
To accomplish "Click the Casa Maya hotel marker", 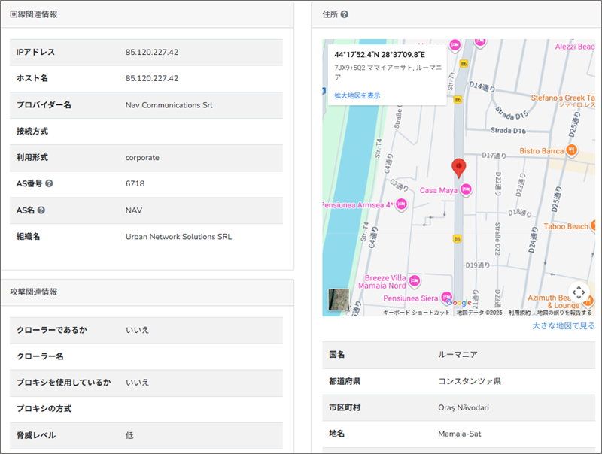I will pos(465,190).
